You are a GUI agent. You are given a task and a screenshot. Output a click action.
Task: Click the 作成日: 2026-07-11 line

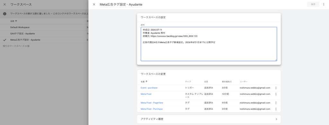[153, 30]
